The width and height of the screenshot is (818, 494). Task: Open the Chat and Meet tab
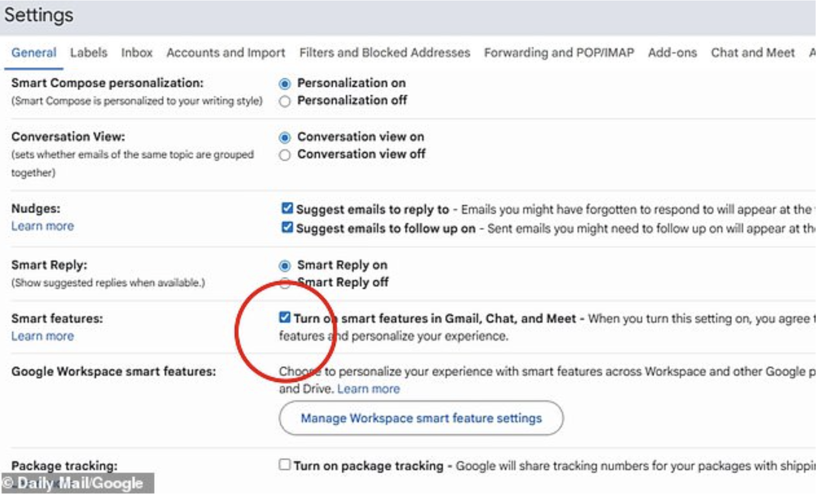point(752,53)
